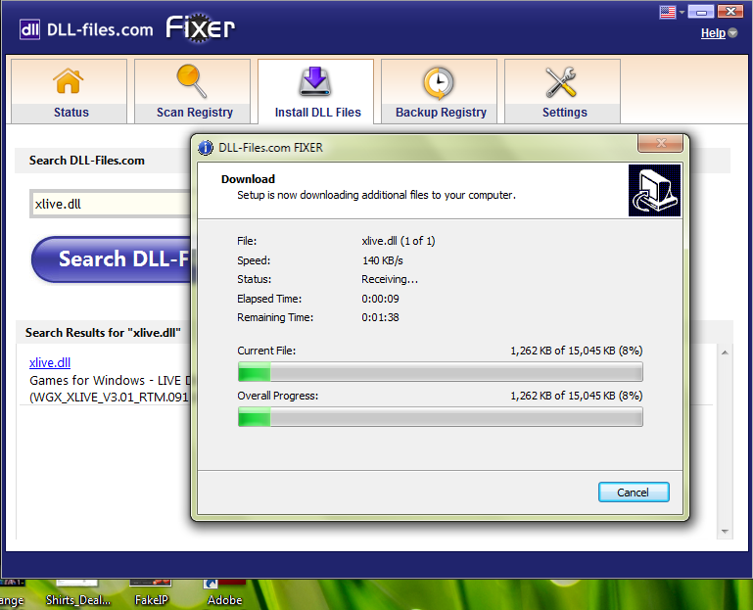753x610 pixels.
Task: Open the Settings tab
Action: click(x=563, y=91)
